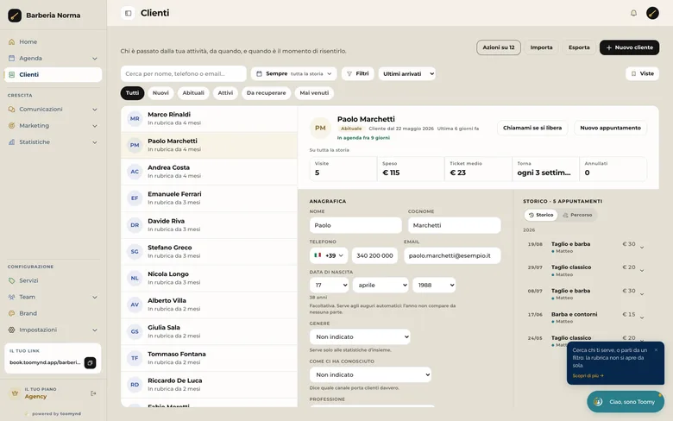The image size is (673, 421).
Task: Expand the 29/07 Taglio classico appointment
Action: pyautogui.click(x=642, y=270)
